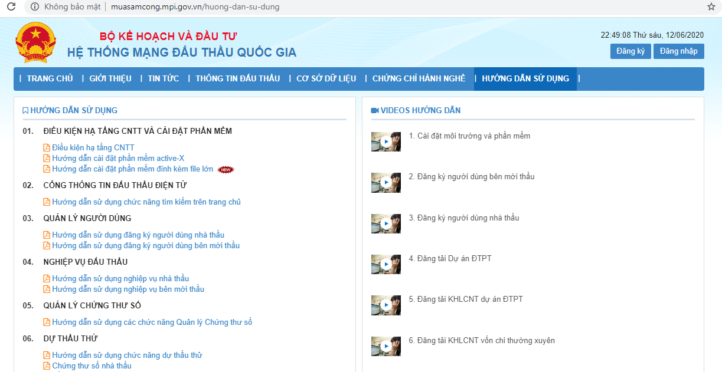Viewport: 722px width, 372px height.
Task: Click the national emblem logo
Action: pos(35,44)
